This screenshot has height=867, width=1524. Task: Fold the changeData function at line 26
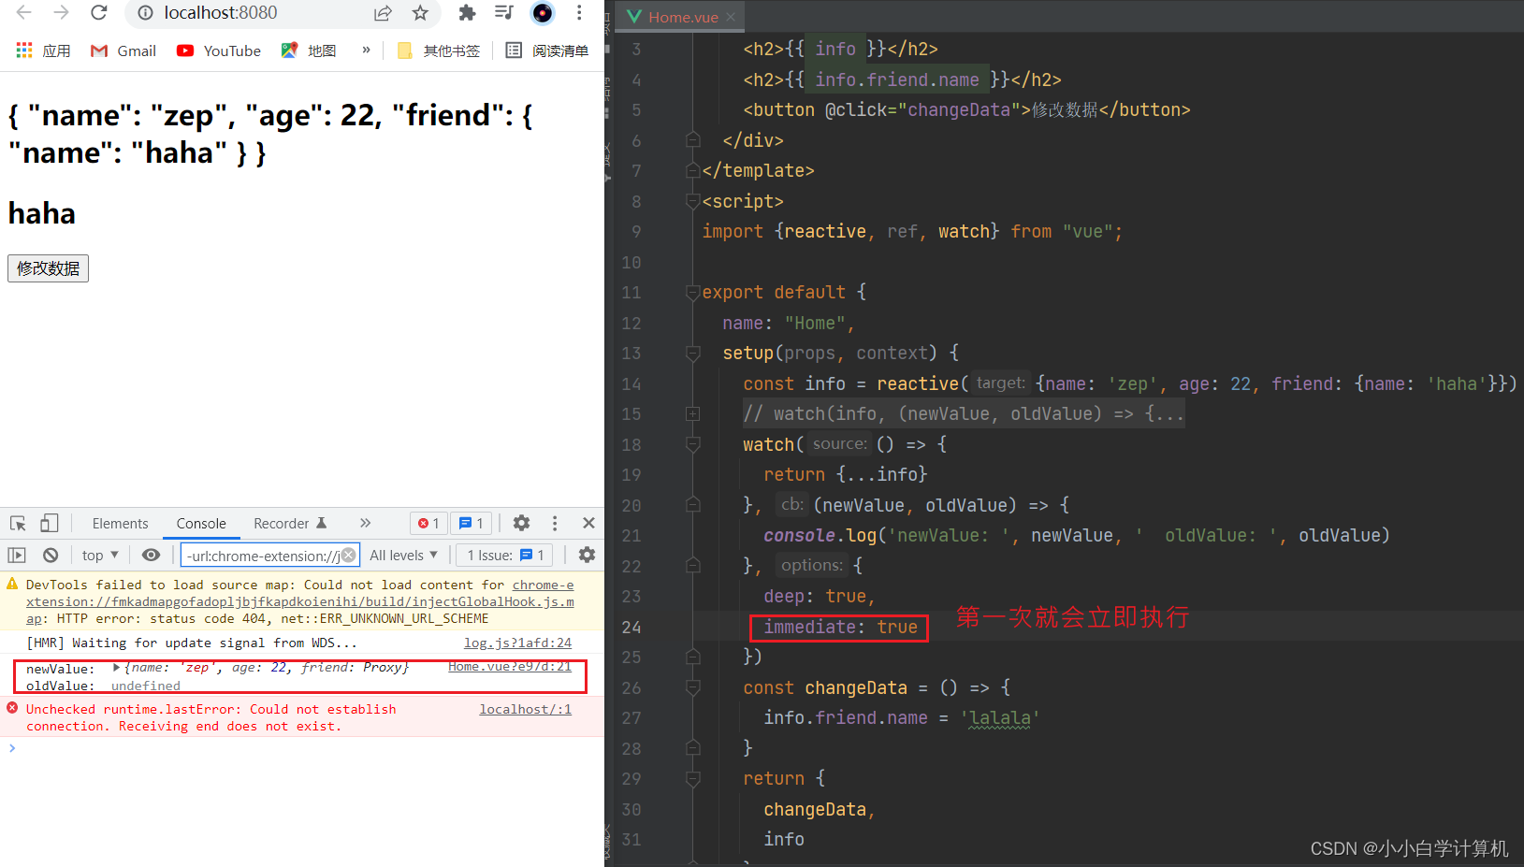coord(693,688)
